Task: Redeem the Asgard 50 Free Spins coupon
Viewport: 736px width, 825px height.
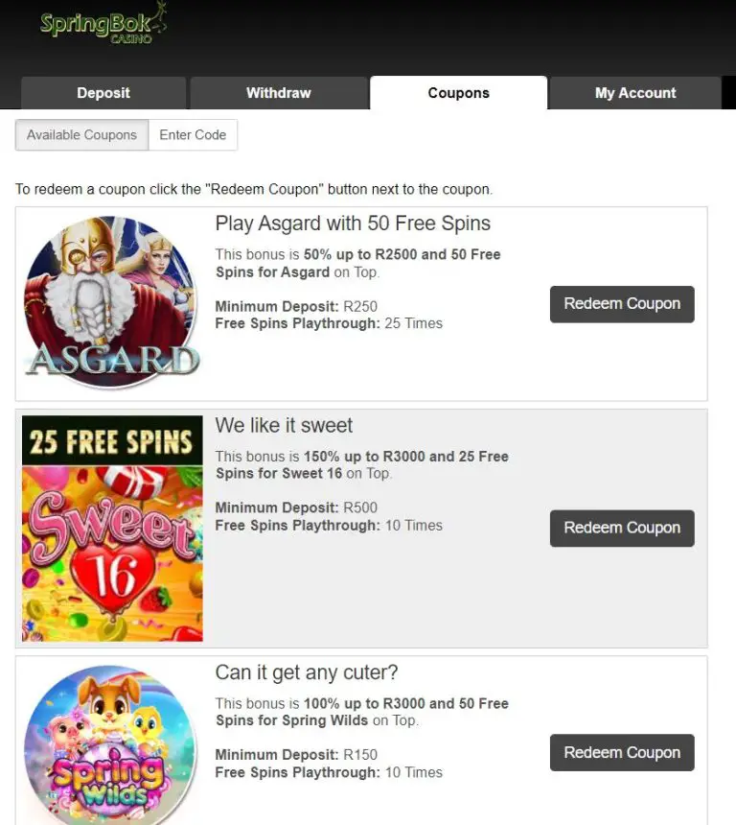Action: (x=622, y=304)
